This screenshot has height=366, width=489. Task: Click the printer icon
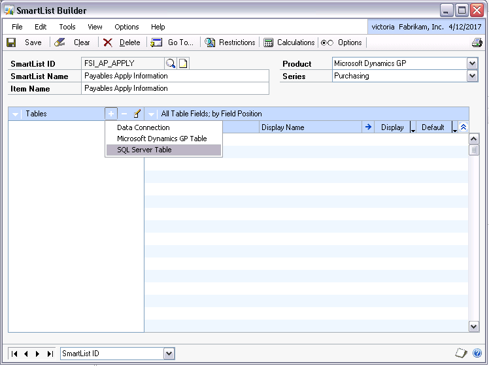point(477,42)
